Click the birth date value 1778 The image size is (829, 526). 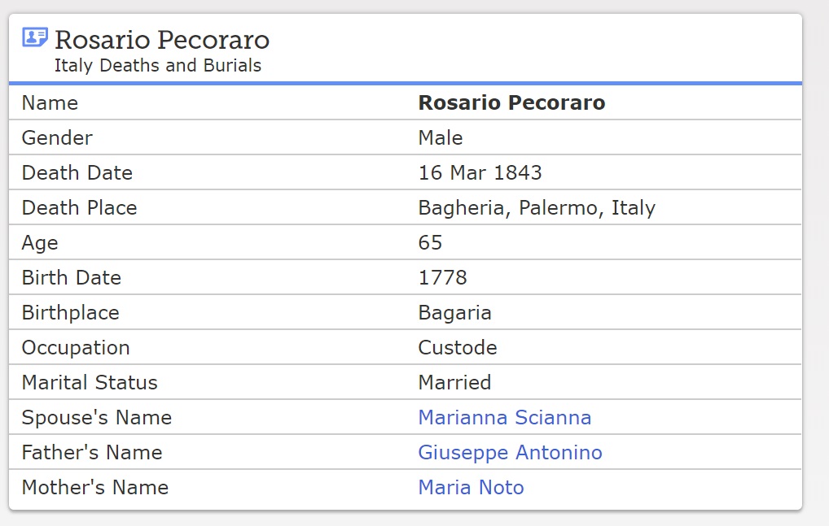442,277
